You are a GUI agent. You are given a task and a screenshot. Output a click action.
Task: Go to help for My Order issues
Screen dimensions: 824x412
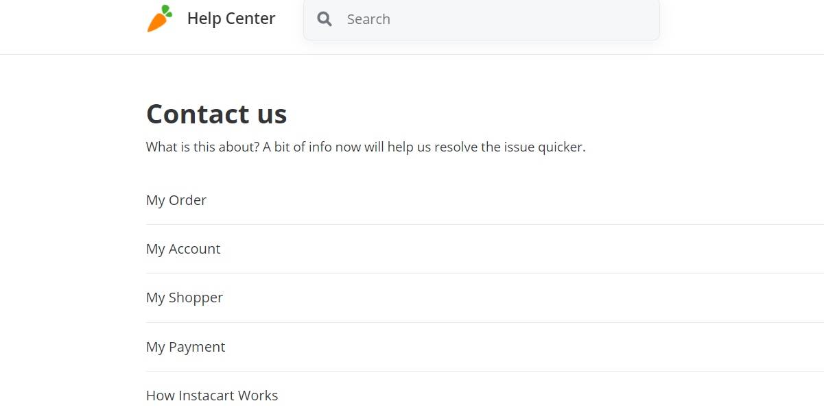(176, 200)
